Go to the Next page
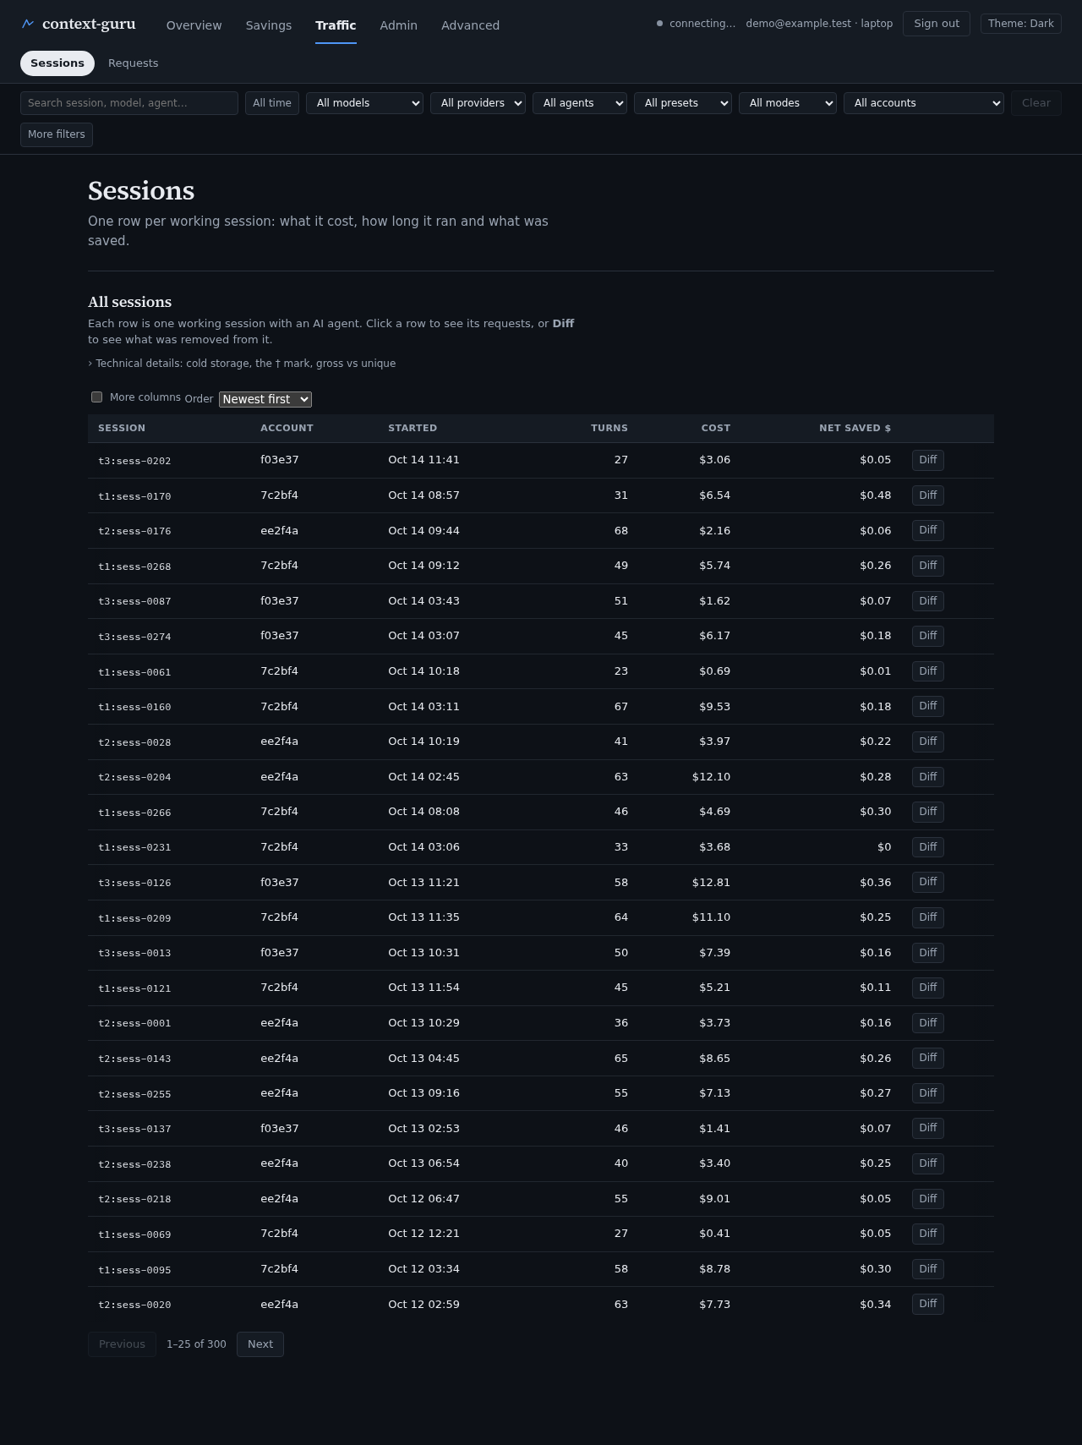The height and width of the screenshot is (1445, 1082). [260, 1344]
